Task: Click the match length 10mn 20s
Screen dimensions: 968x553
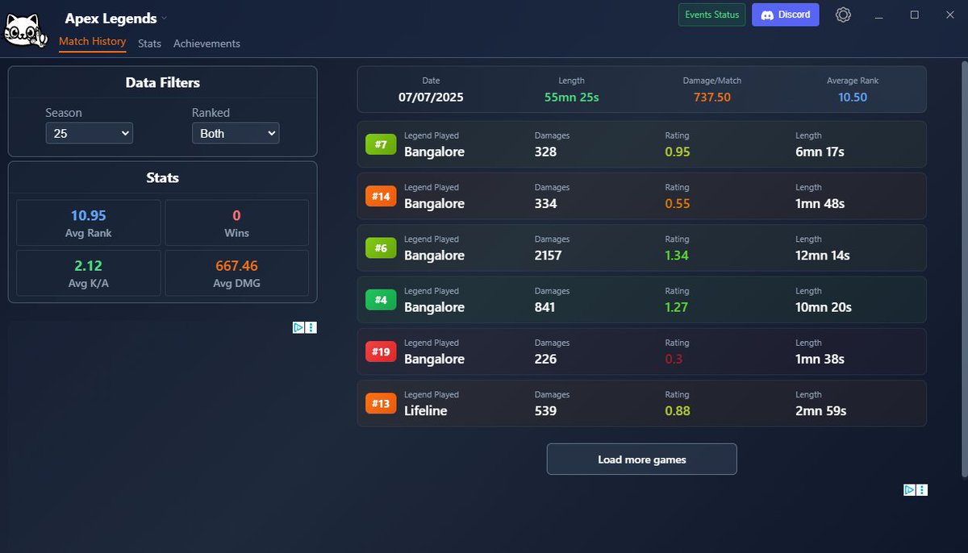Action: (824, 307)
